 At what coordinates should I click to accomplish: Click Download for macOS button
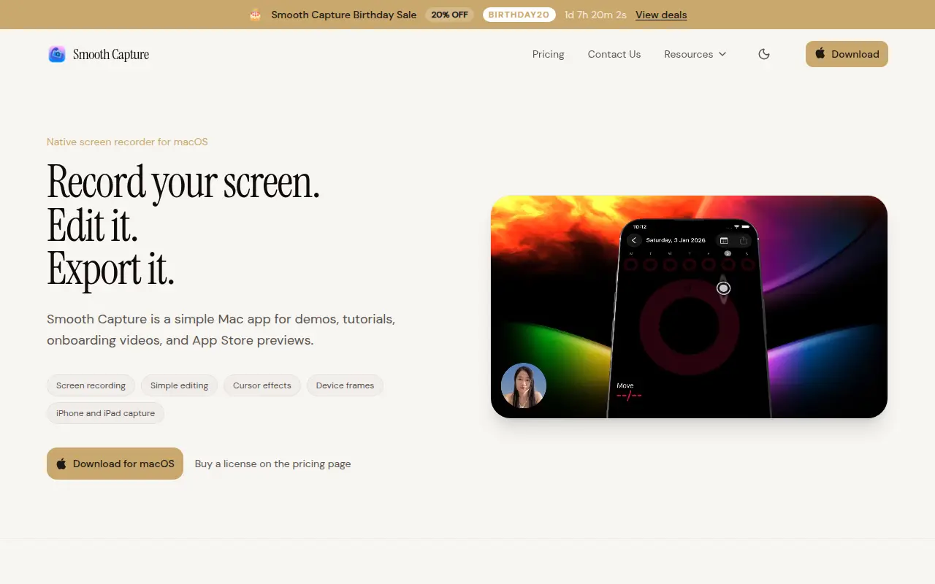tap(115, 464)
